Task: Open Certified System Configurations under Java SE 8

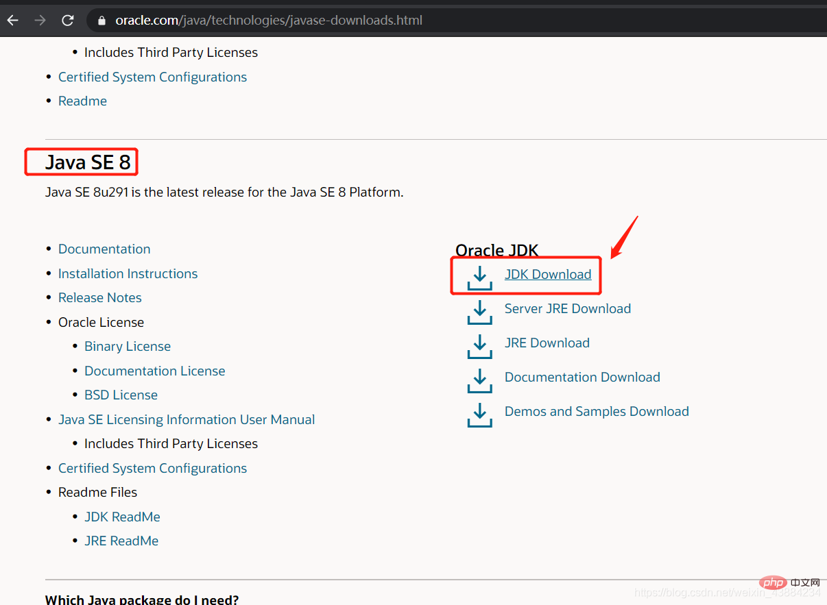Action: (x=152, y=468)
